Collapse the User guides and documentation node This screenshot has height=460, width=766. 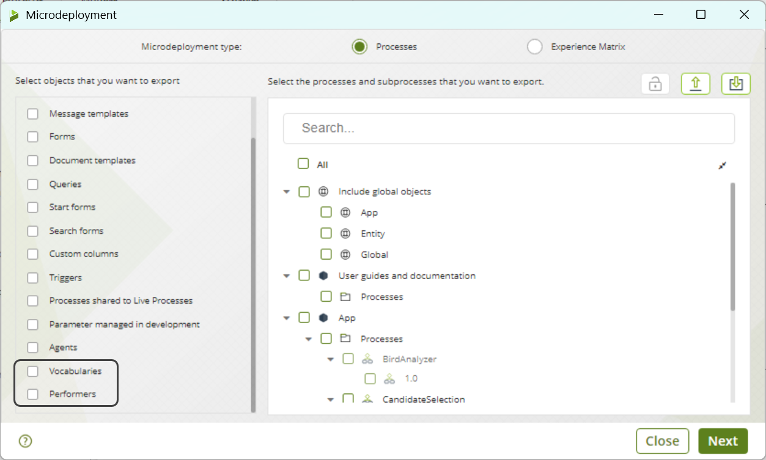click(x=286, y=276)
